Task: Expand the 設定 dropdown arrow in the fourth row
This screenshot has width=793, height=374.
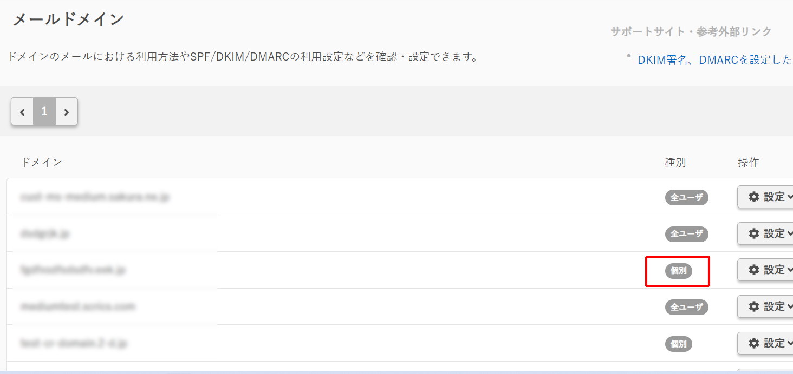Action: point(789,306)
